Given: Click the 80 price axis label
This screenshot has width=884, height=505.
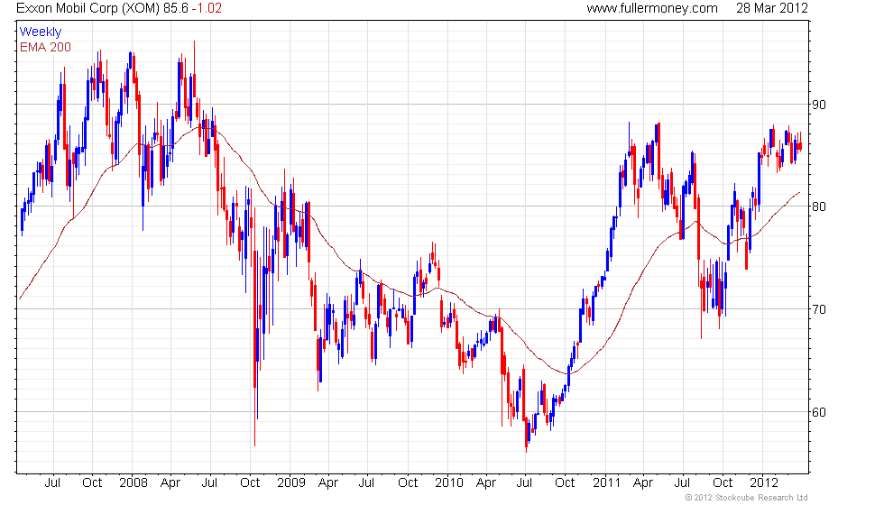Looking at the screenshot, I should click(x=819, y=207).
